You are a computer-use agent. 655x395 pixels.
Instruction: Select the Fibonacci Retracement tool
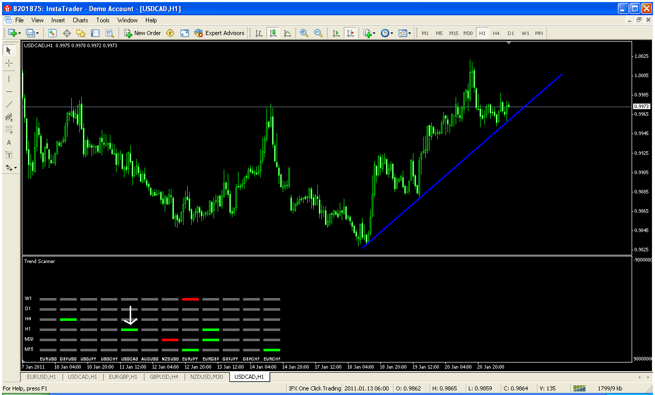pyautogui.click(x=9, y=130)
